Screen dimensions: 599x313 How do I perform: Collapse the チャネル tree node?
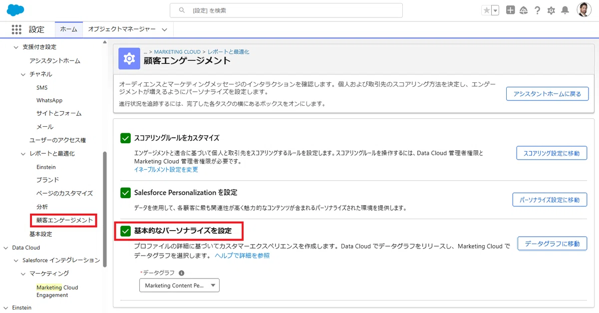[x=23, y=74]
